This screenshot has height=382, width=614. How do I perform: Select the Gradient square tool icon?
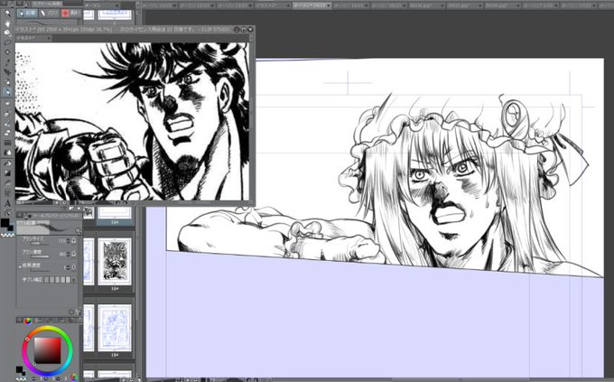click(x=7, y=172)
